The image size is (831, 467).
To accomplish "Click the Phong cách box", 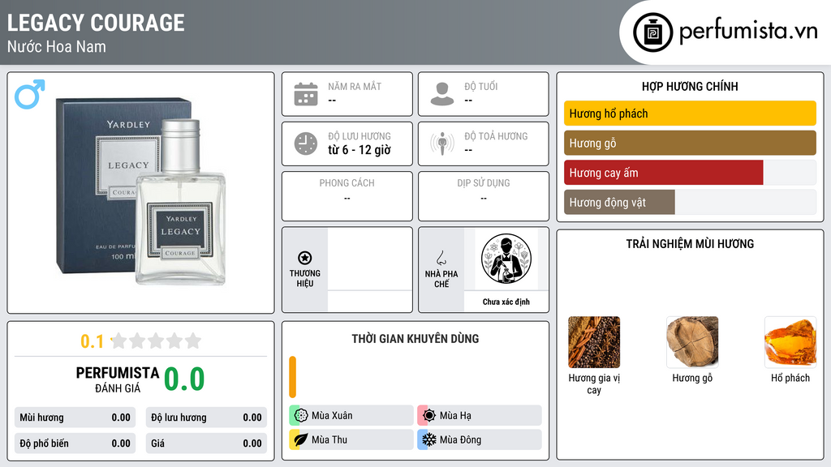I will pyautogui.click(x=347, y=196).
